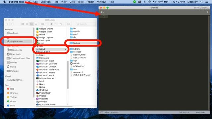The width and height of the screenshot is (212, 119).
Task: Expand the MAMP folder arrow
Action: [66, 49]
